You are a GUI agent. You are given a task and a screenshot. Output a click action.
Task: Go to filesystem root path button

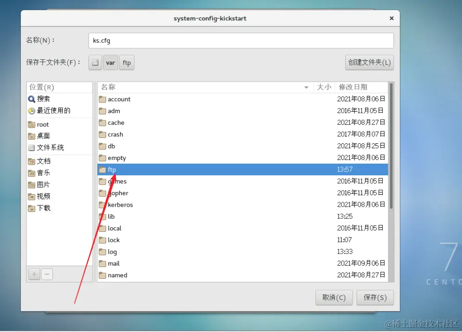coord(95,63)
